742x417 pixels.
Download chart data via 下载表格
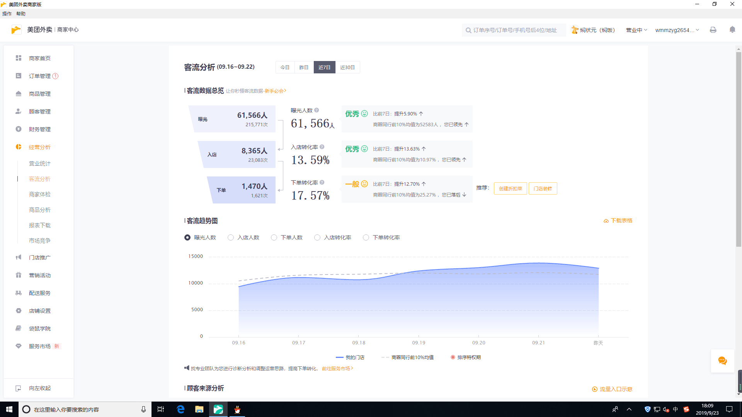pos(618,220)
